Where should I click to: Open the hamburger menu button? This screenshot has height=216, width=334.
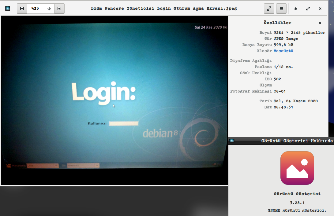(x=281, y=9)
